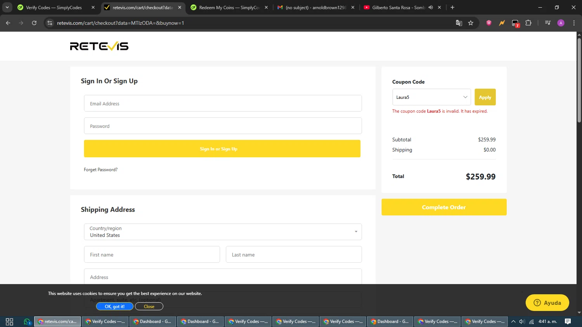Mute the Gilberto Santa Rosa tab audio icon
The height and width of the screenshot is (327, 582).
coord(431,7)
